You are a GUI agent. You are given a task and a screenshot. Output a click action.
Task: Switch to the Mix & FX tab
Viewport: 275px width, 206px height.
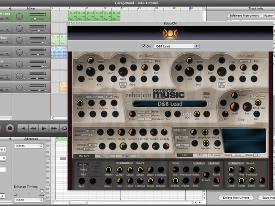84,156
